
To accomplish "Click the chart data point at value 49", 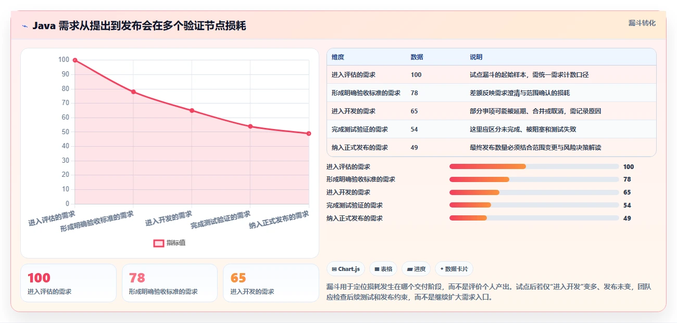I will (x=309, y=134).
